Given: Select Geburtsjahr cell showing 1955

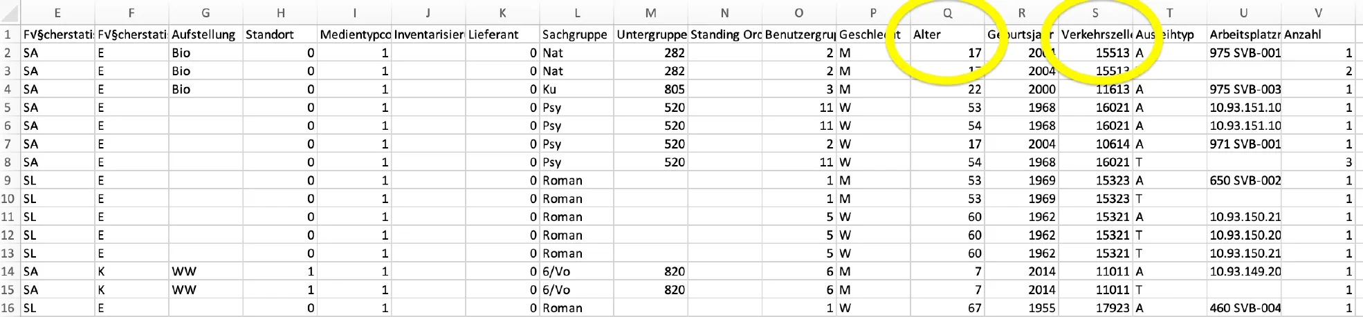Looking at the screenshot, I should (1021, 308).
